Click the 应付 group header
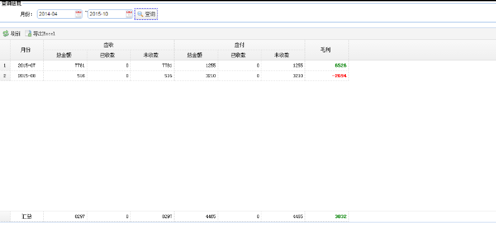The width and height of the screenshot is (496, 225). (x=240, y=45)
